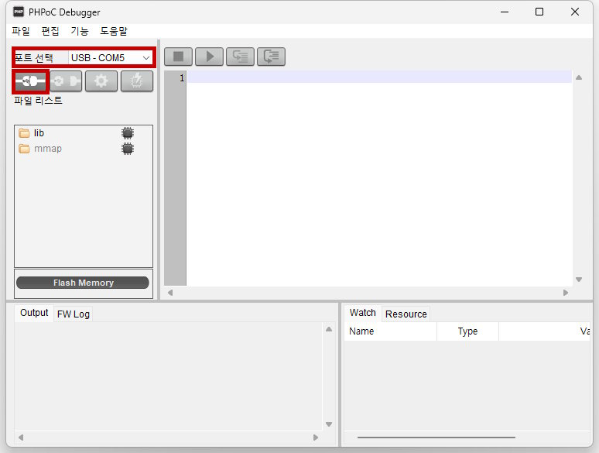Click the editor scroll up arrow
Viewport: 599px width, 453px height.
[579, 77]
